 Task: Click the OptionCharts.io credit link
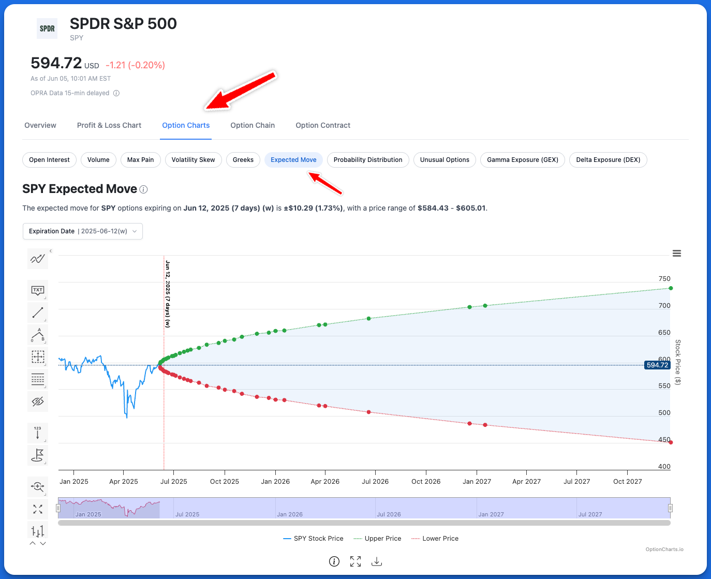click(664, 550)
